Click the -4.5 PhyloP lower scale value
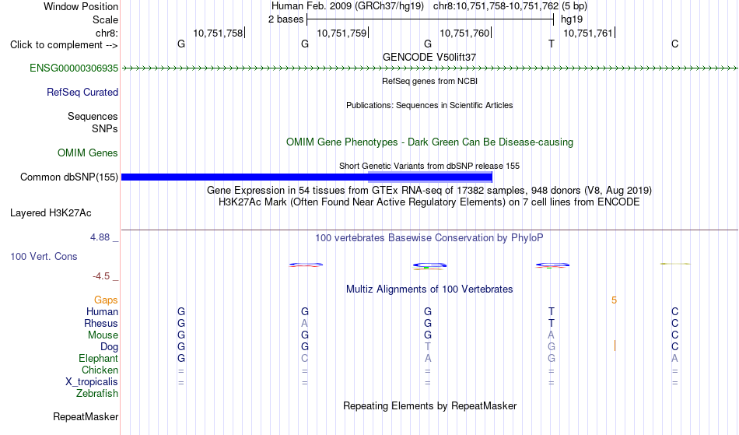The height and width of the screenshot is (435, 739). point(101,276)
